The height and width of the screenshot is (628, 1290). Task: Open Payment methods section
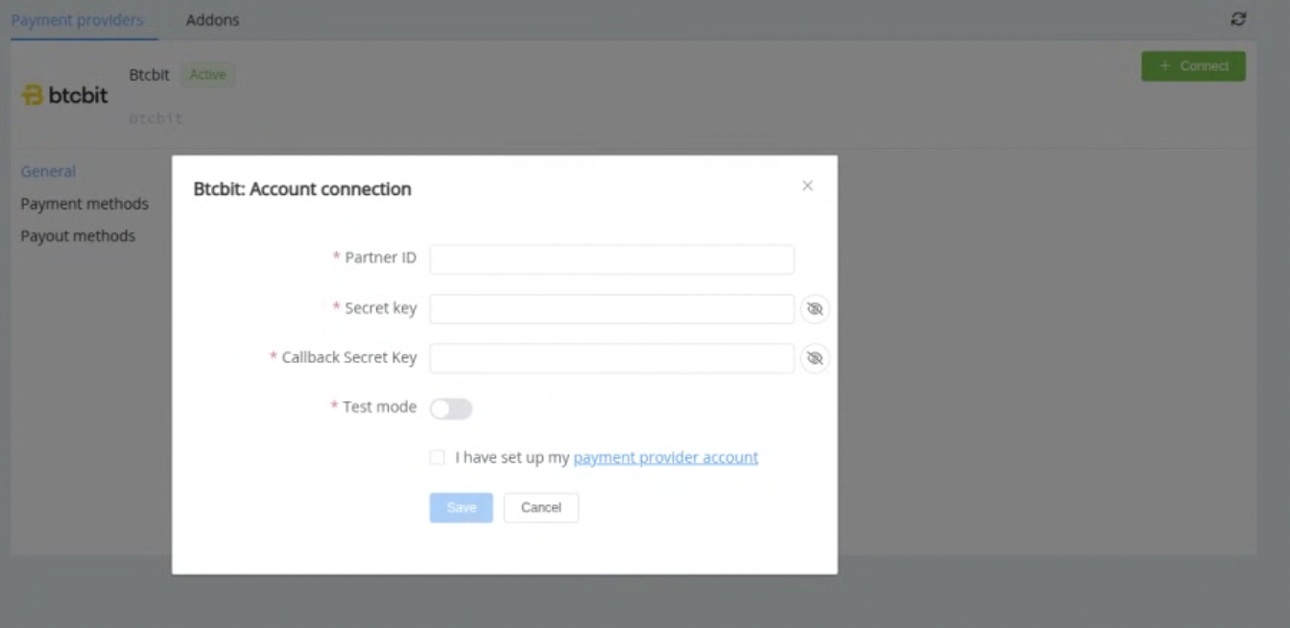[x=84, y=204]
